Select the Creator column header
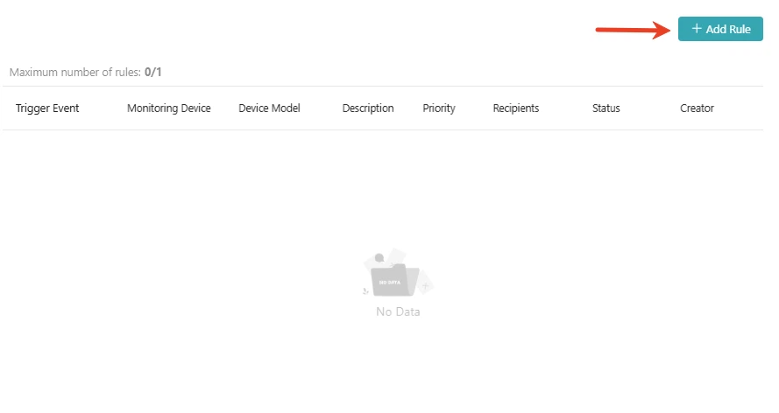This screenshot has height=413, width=779. (697, 108)
